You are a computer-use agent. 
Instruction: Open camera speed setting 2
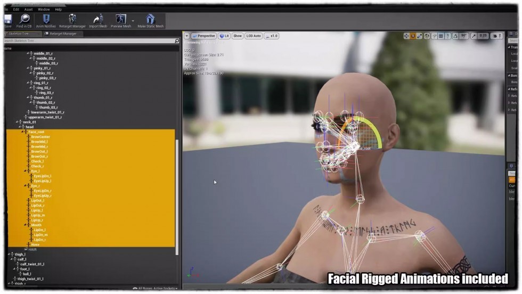click(496, 36)
